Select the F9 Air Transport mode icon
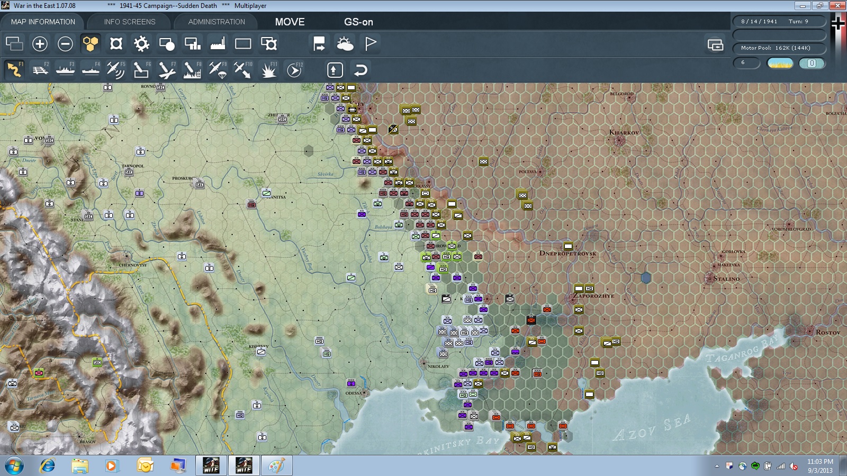Image resolution: width=847 pixels, height=476 pixels. point(218,70)
